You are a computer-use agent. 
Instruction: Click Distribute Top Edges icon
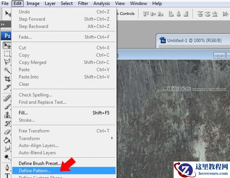coord(200,14)
